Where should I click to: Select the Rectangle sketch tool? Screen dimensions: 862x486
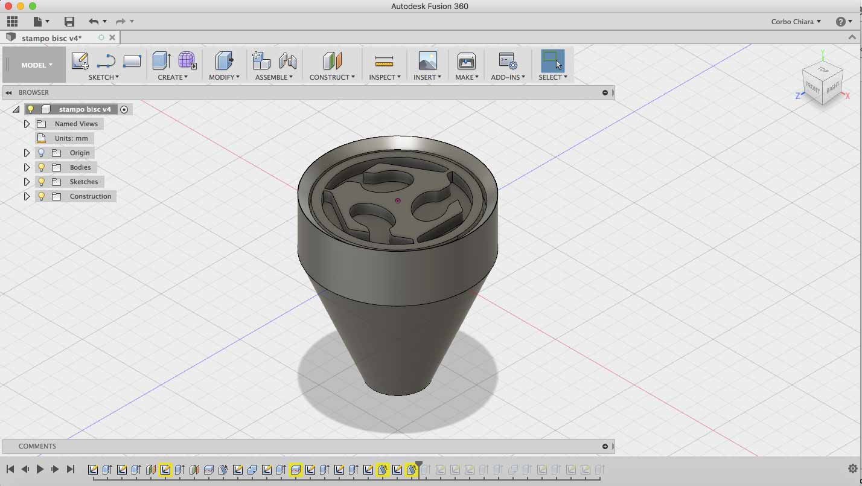pos(132,60)
